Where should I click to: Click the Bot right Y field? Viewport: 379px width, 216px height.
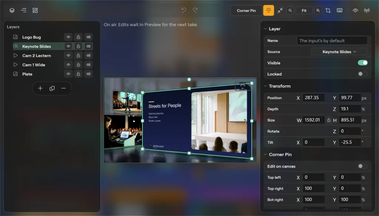coord(349,200)
